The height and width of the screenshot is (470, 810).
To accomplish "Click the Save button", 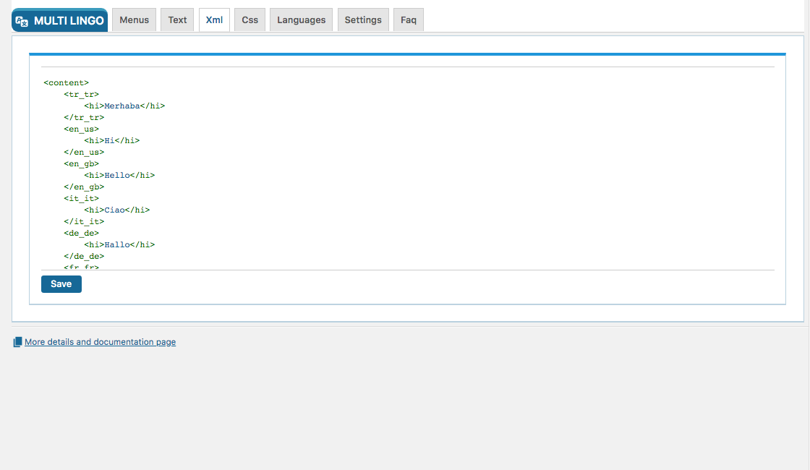I will [61, 283].
